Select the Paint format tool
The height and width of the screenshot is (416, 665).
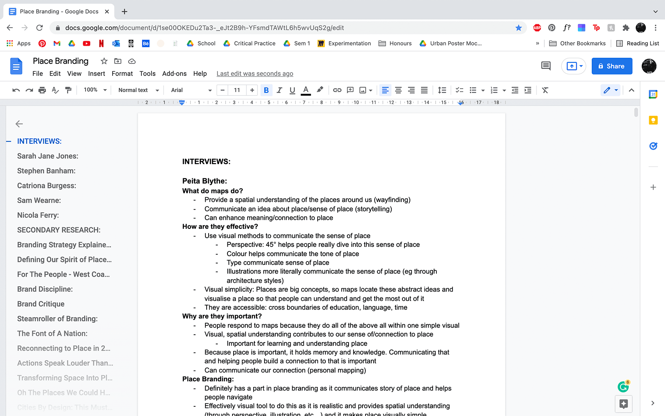pos(68,90)
